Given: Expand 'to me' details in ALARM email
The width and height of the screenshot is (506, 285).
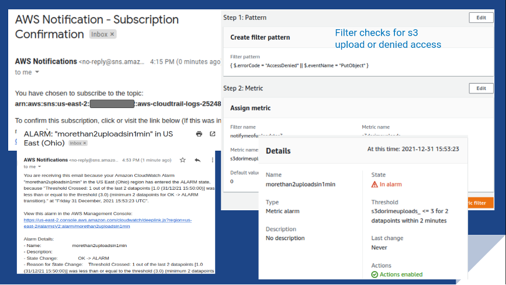Looking at the screenshot, I should pyautogui.click(x=39, y=166).
